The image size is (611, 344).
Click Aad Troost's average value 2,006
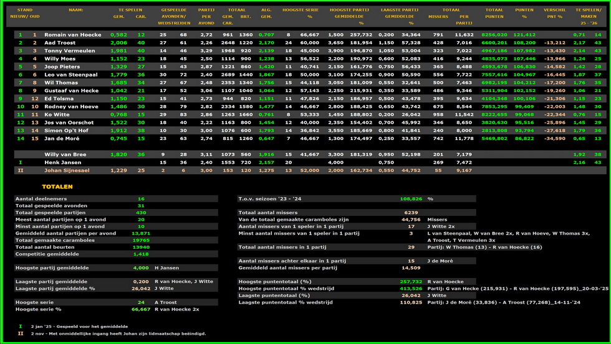click(x=118, y=43)
